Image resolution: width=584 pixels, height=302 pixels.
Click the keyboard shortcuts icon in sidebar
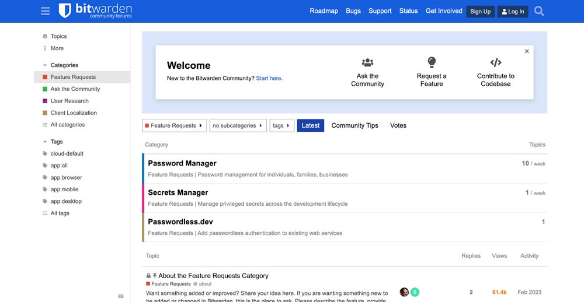pos(121,296)
